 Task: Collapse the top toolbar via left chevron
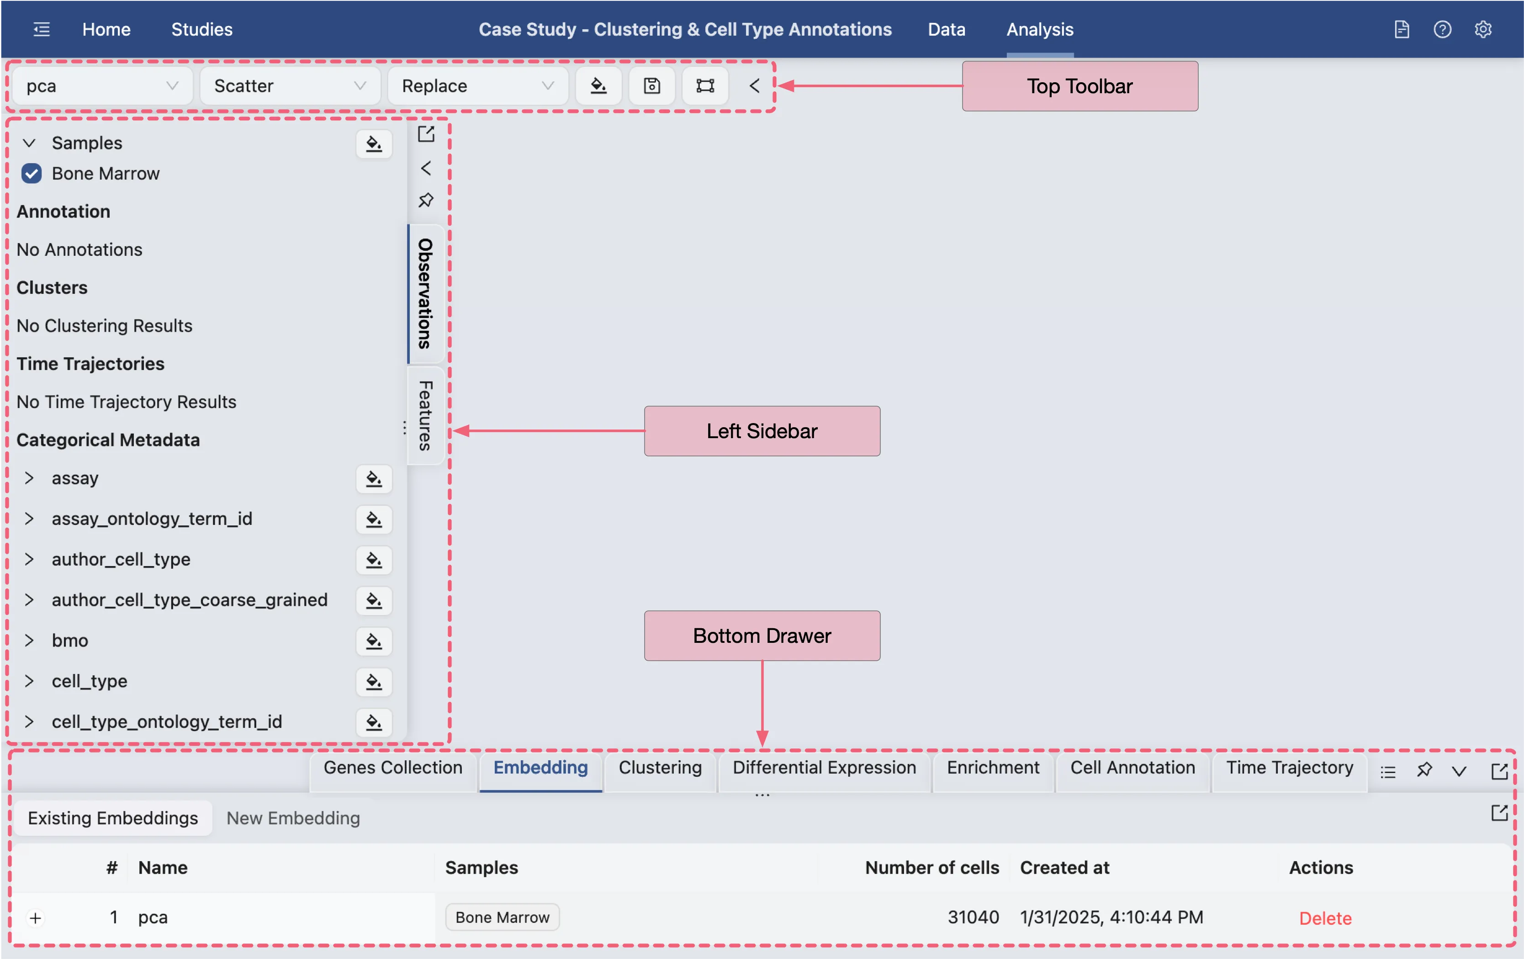point(753,85)
